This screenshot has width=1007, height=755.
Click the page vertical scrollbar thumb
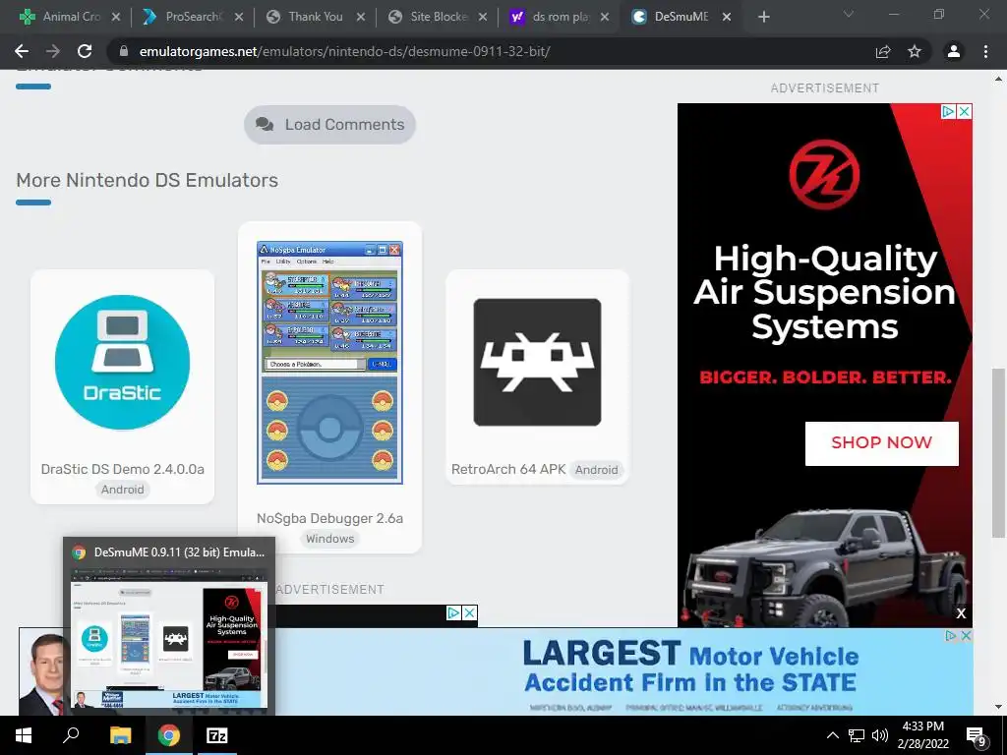[x=997, y=452]
